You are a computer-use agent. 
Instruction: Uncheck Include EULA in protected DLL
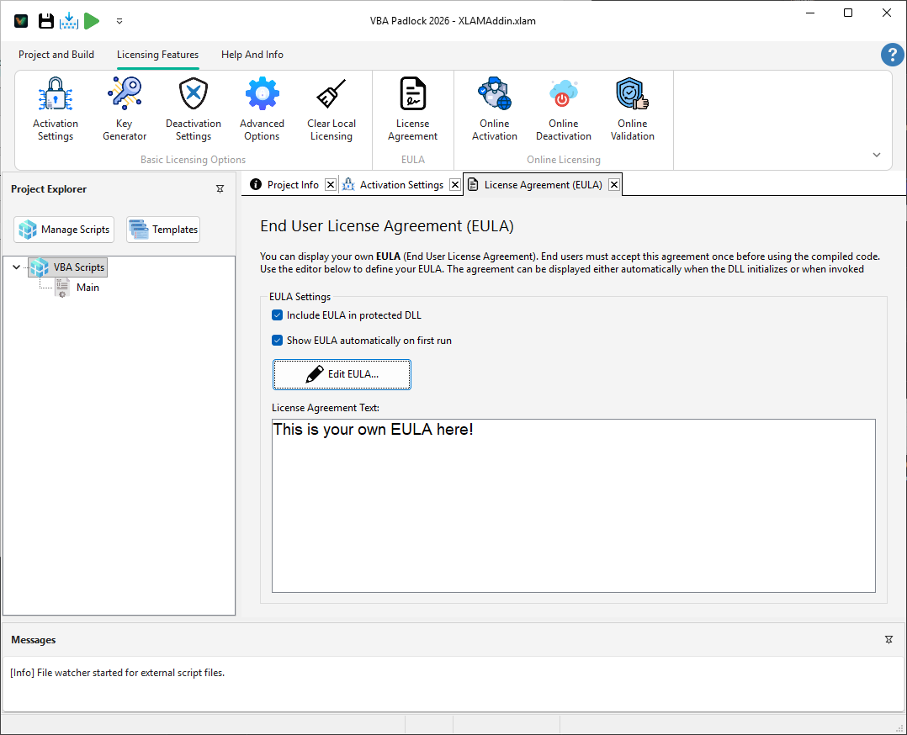[x=277, y=315]
